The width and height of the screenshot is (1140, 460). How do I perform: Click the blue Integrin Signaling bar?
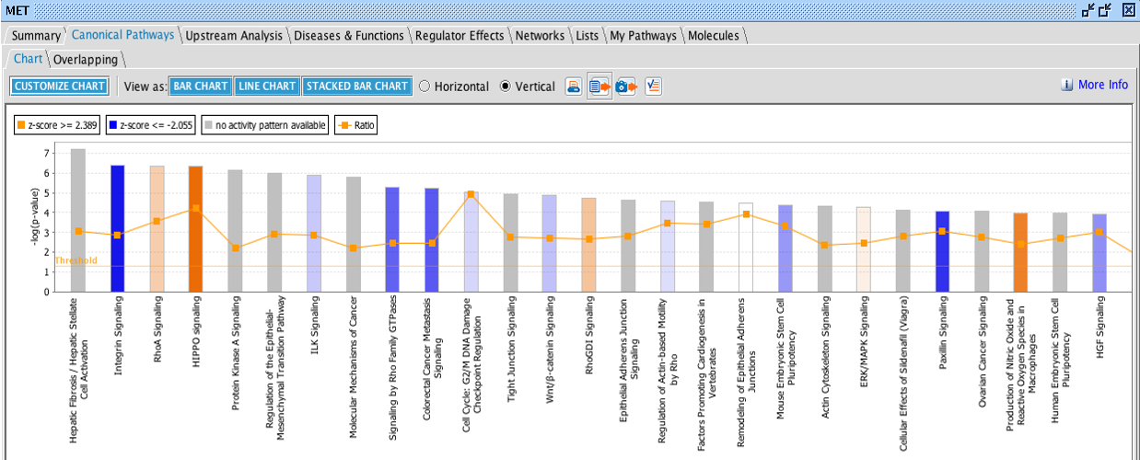[117, 229]
